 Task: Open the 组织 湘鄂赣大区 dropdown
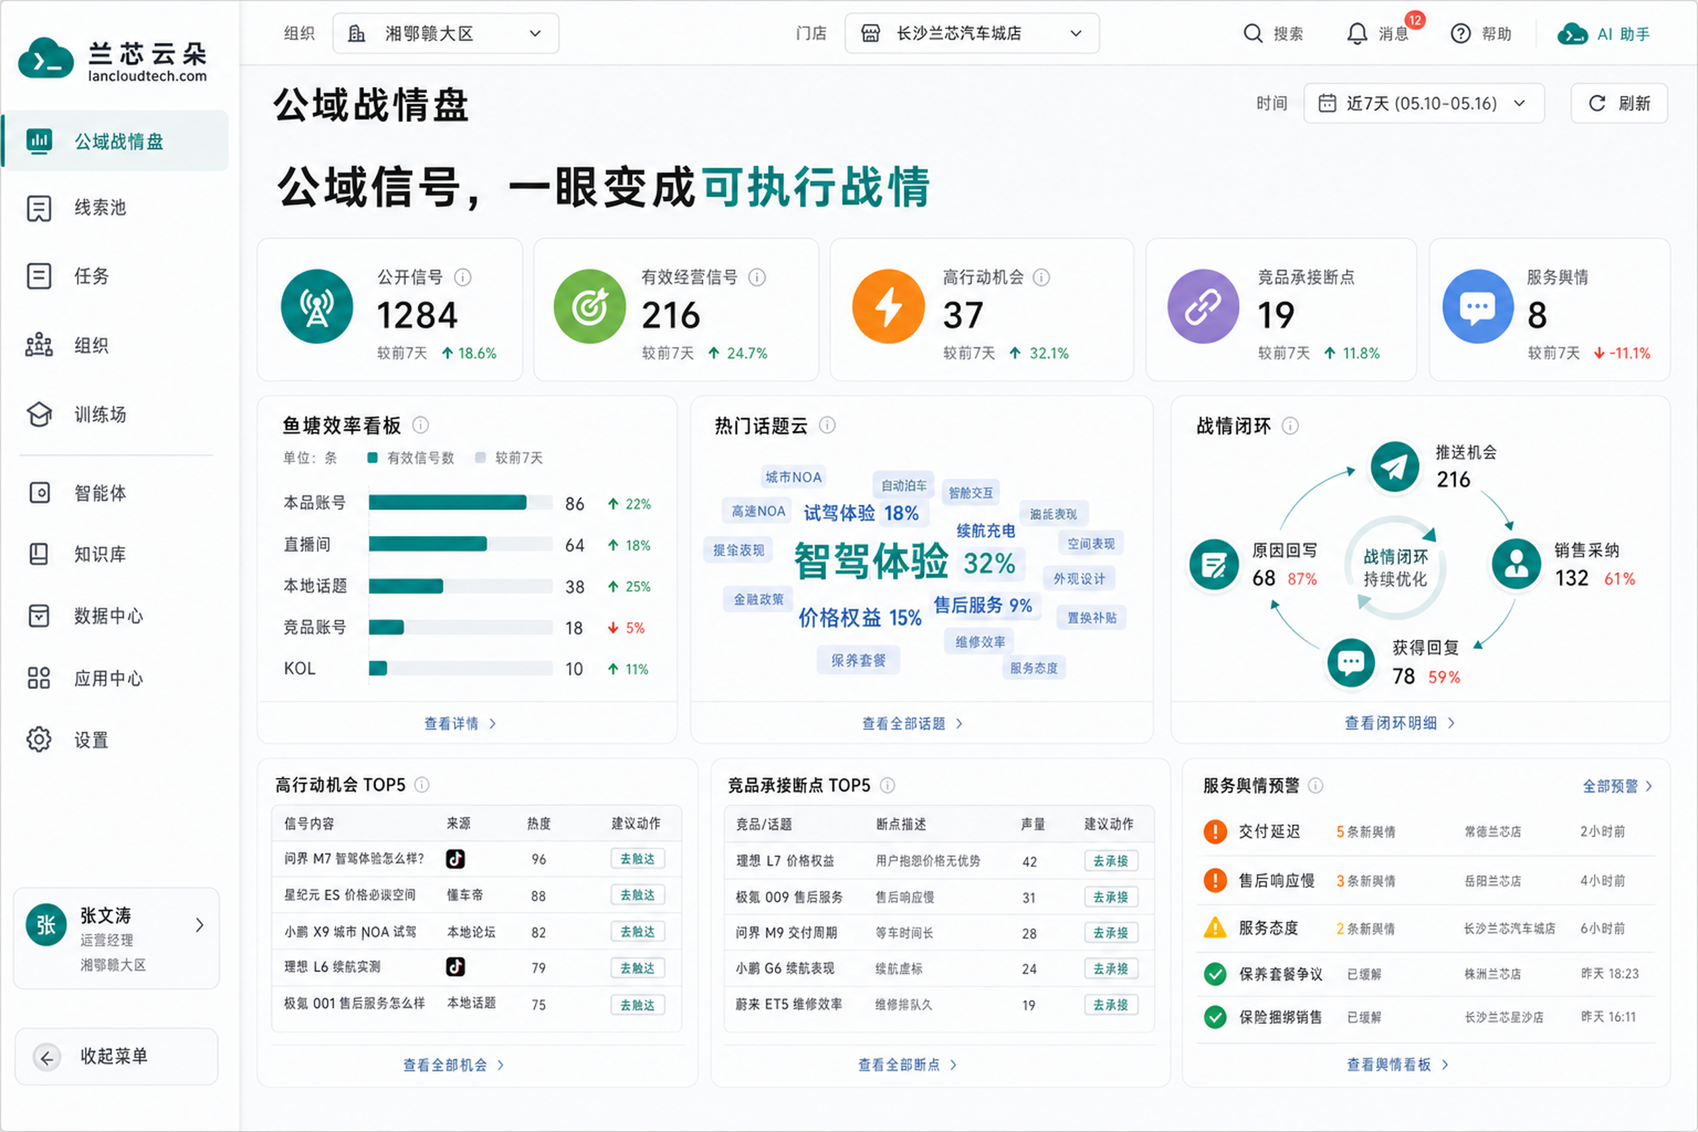tap(446, 33)
